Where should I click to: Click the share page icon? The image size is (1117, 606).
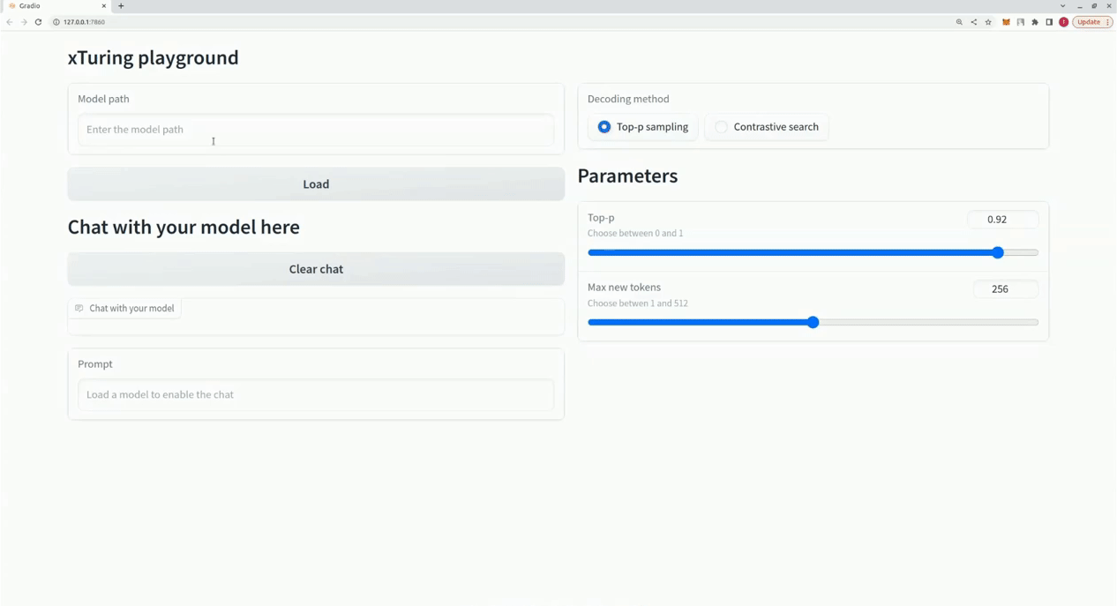[x=974, y=22]
